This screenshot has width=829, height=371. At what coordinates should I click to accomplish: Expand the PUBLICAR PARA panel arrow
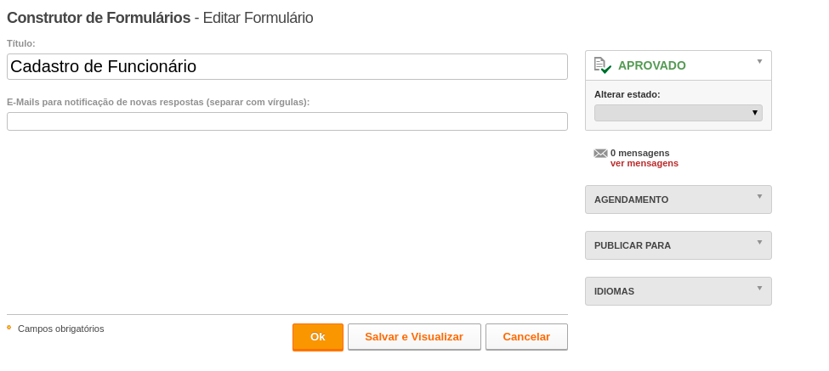pyautogui.click(x=760, y=242)
